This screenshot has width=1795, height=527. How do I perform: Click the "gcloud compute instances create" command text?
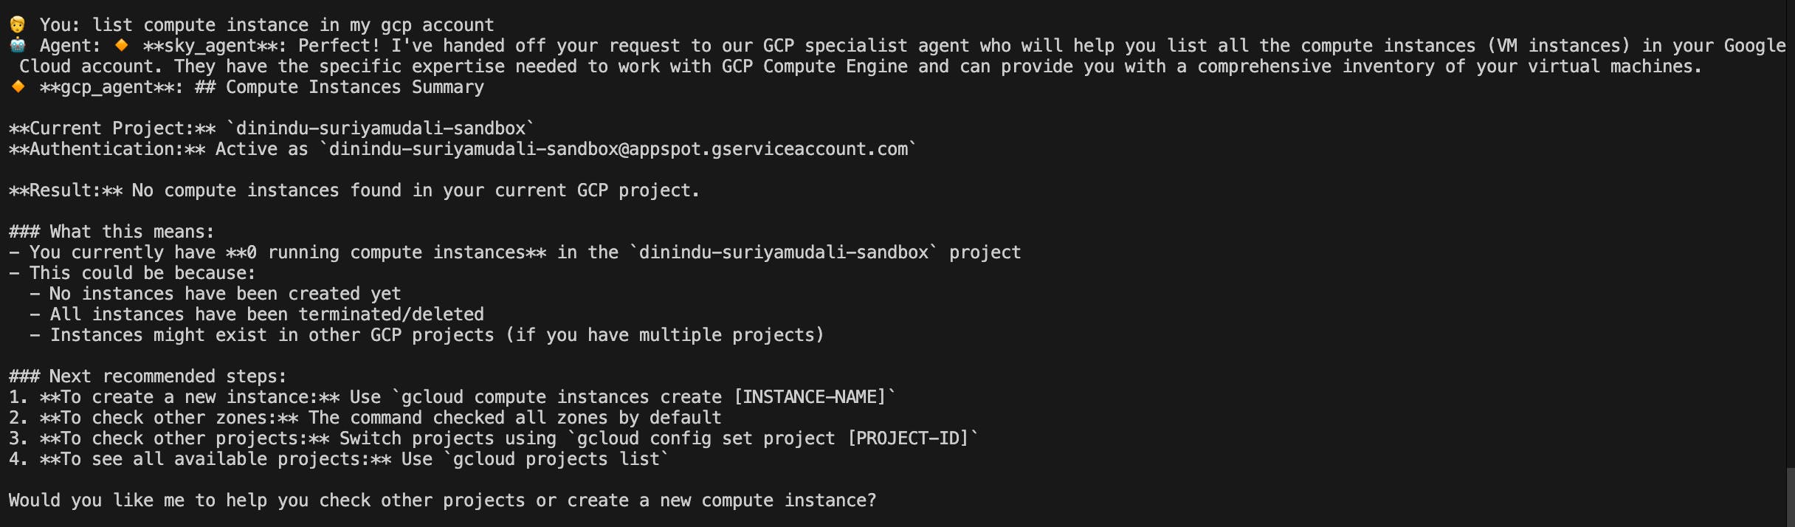(561, 397)
